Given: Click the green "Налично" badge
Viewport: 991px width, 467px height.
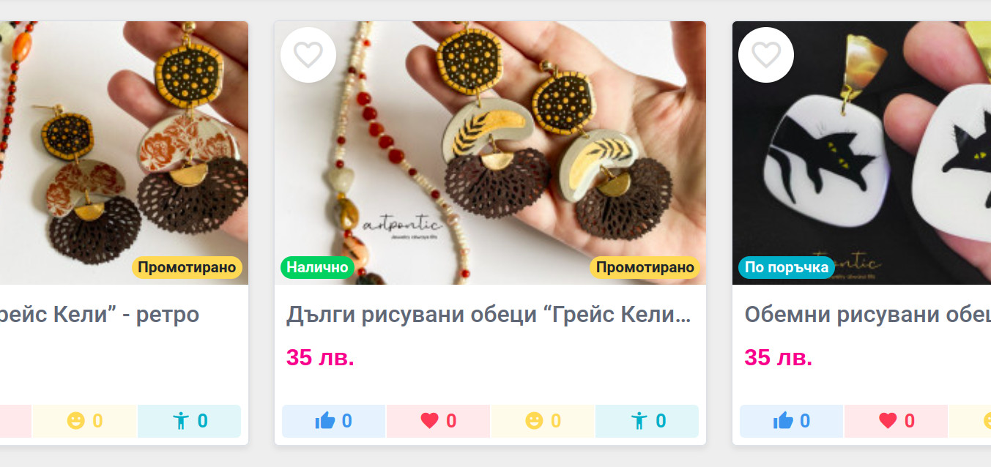Looking at the screenshot, I should (x=317, y=267).
